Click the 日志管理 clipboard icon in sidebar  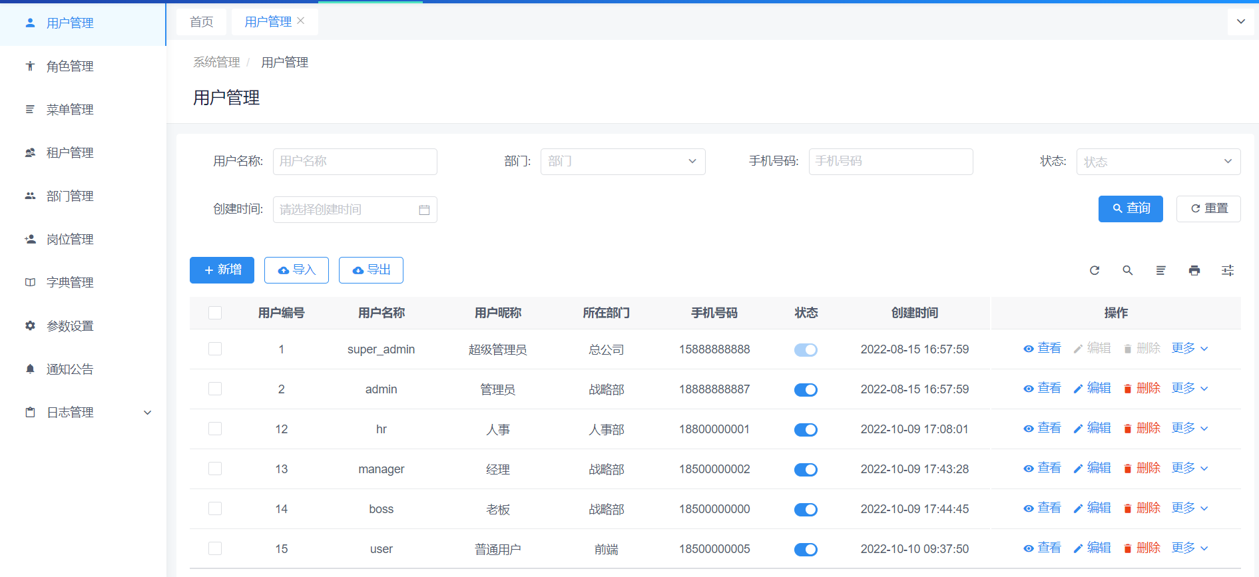30,412
